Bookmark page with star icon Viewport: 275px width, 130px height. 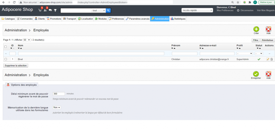[238, 2]
